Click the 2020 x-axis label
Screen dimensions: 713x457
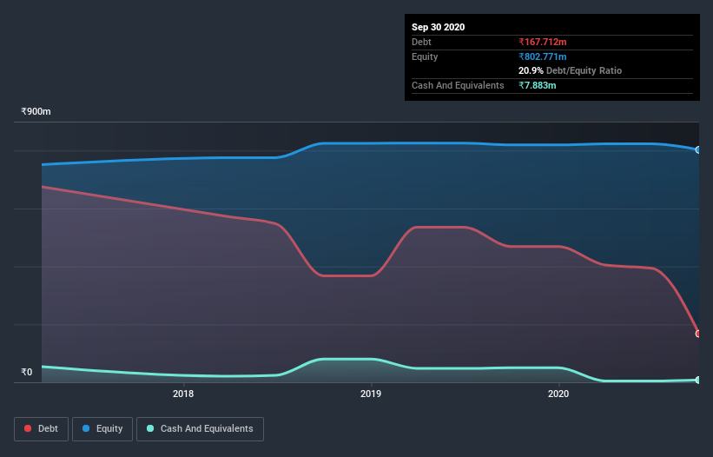tap(558, 394)
